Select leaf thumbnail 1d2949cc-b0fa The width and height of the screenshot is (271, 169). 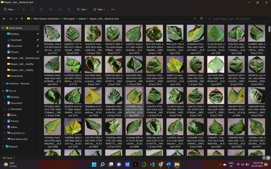[257, 127]
